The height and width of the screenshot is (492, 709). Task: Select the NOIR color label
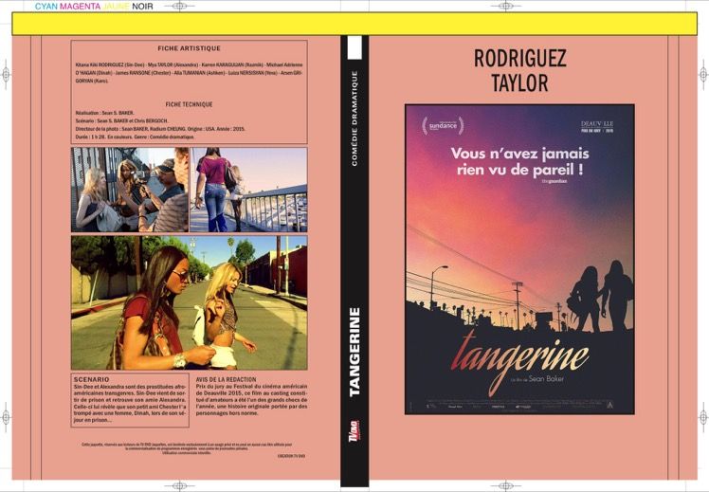142,7
